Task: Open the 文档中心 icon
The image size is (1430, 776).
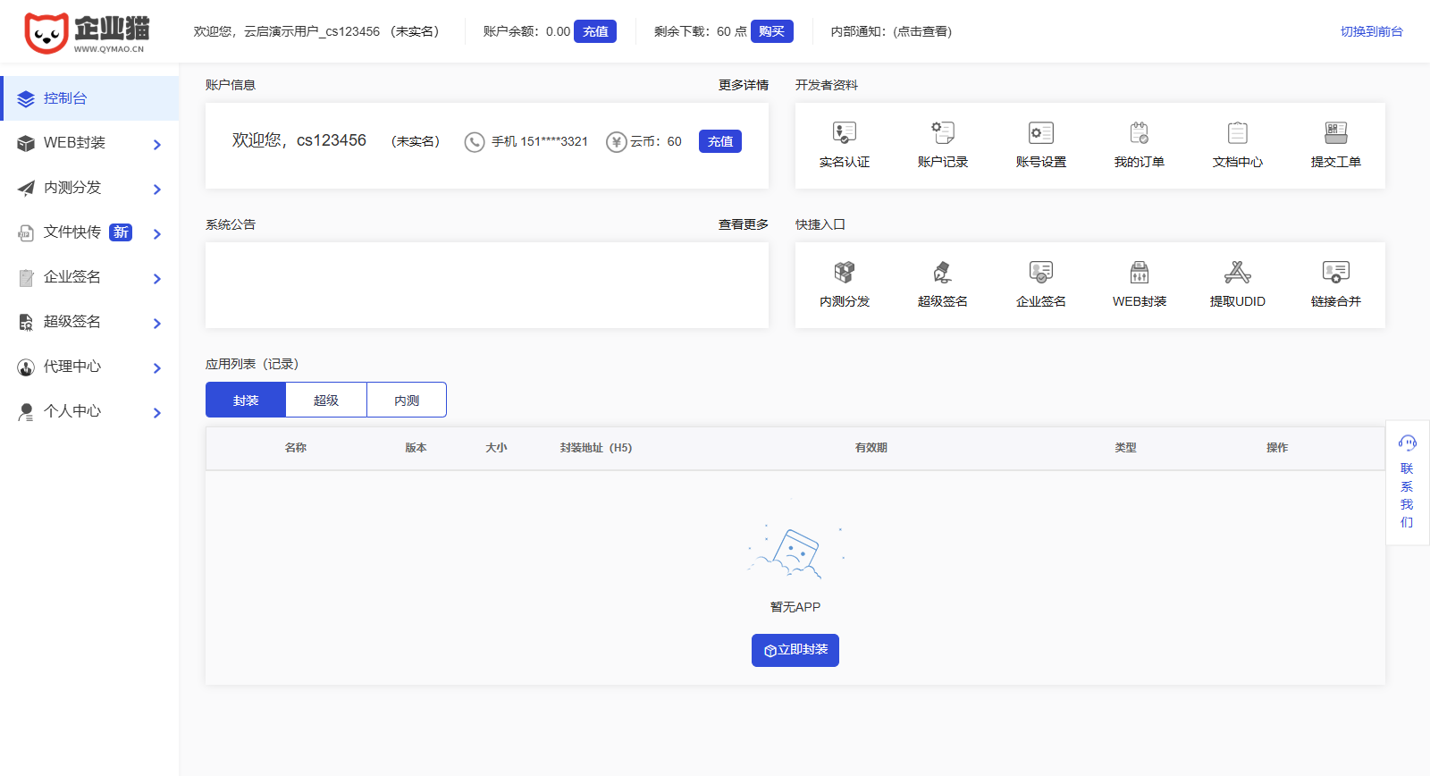Action: 1237,134
